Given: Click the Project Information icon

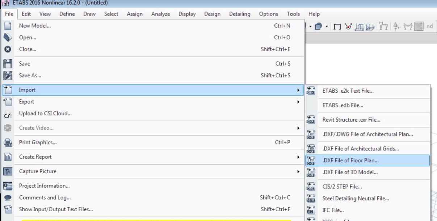Looking at the screenshot, I should 8,186.
